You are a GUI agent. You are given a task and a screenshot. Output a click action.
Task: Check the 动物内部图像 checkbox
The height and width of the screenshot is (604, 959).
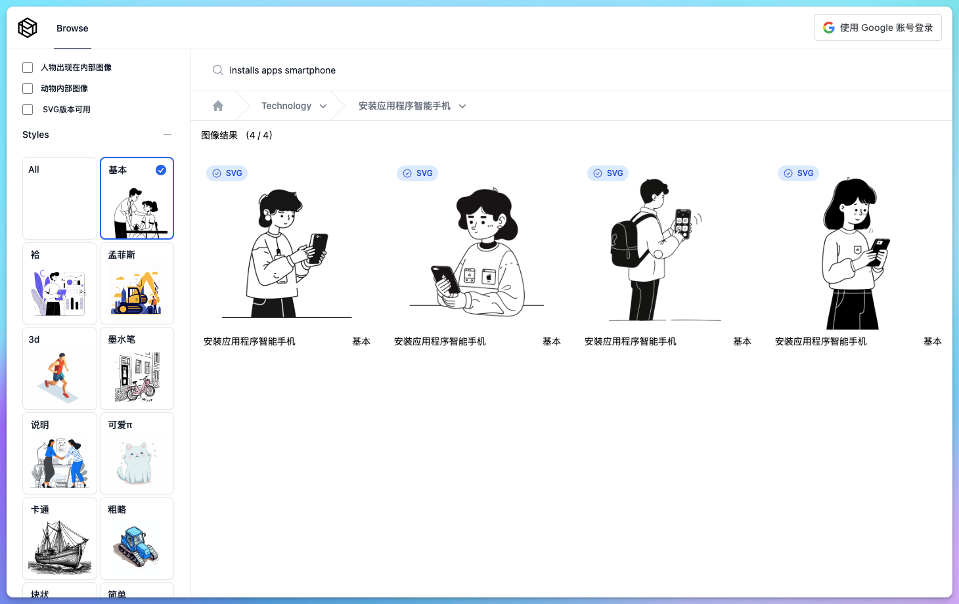click(x=27, y=88)
